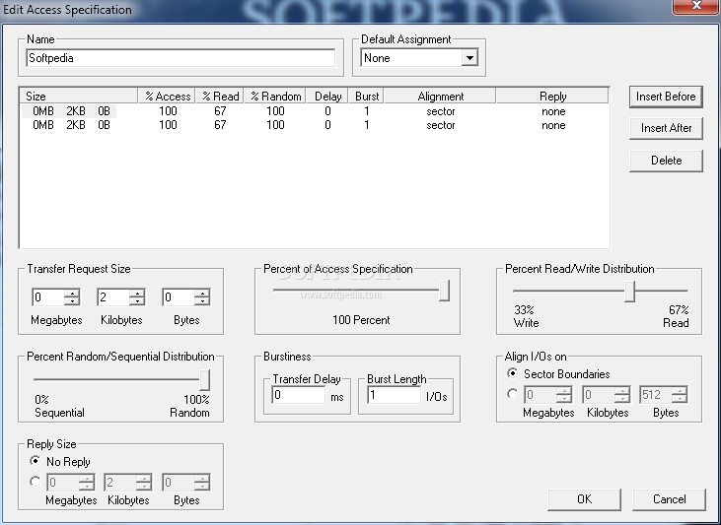Click the Transfer Request Size Bytes field
Screen dimensions: 721x525
[179, 297]
